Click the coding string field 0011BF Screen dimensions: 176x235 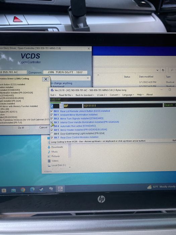[113, 99]
